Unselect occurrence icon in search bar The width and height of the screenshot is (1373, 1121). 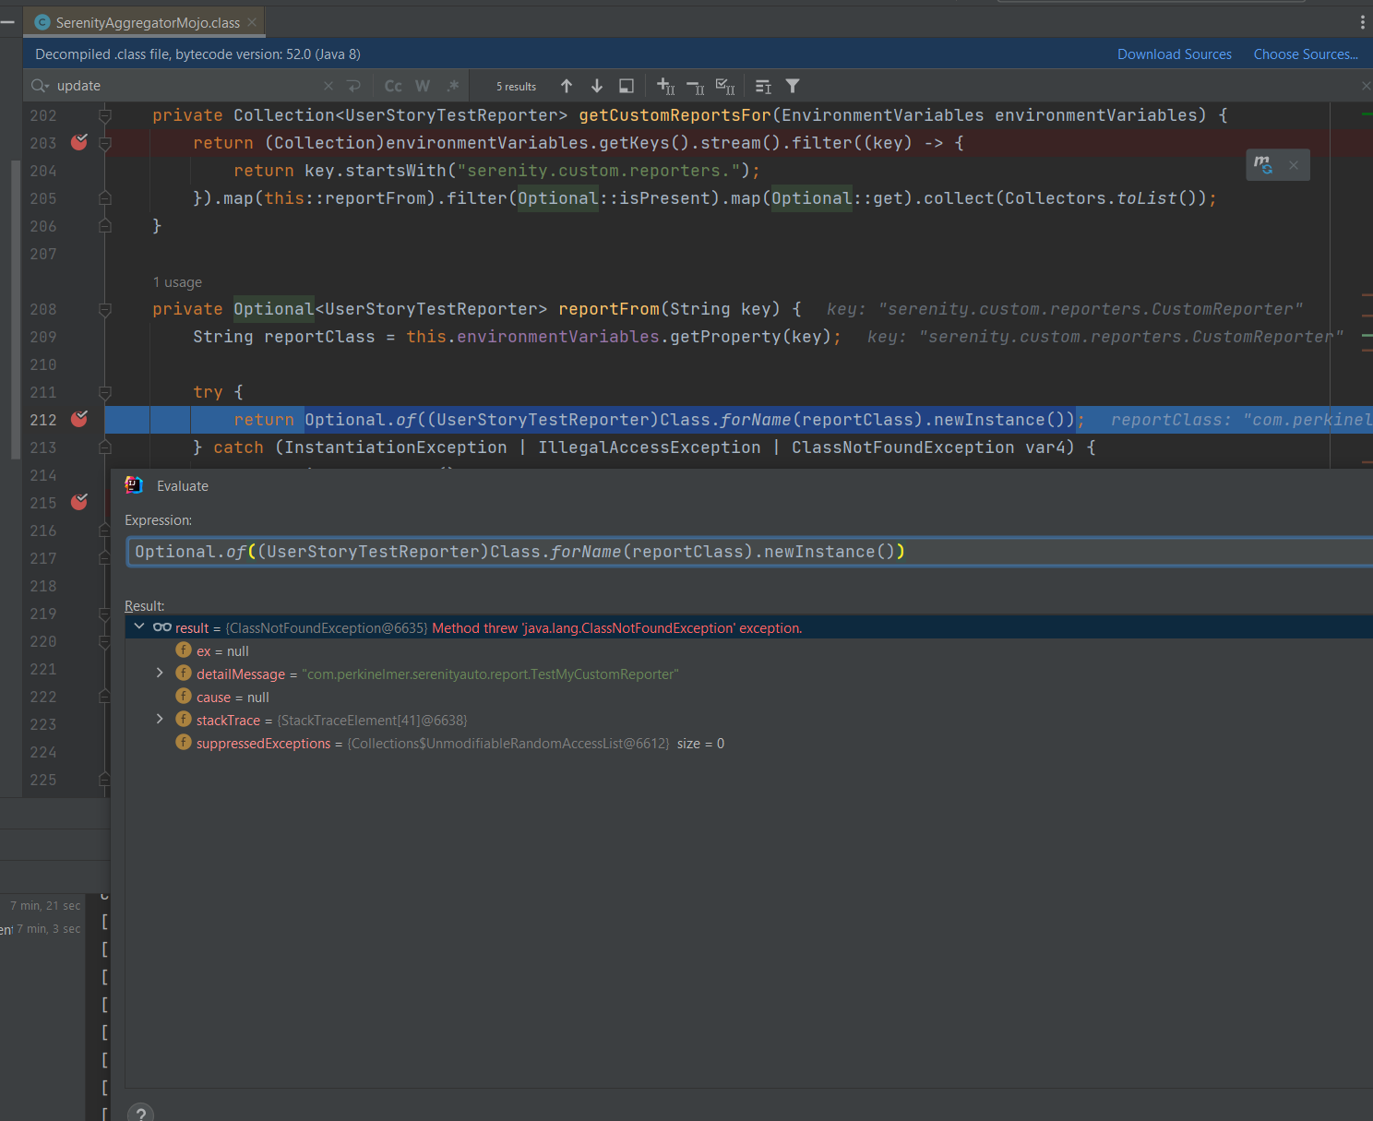click(696, 87)
